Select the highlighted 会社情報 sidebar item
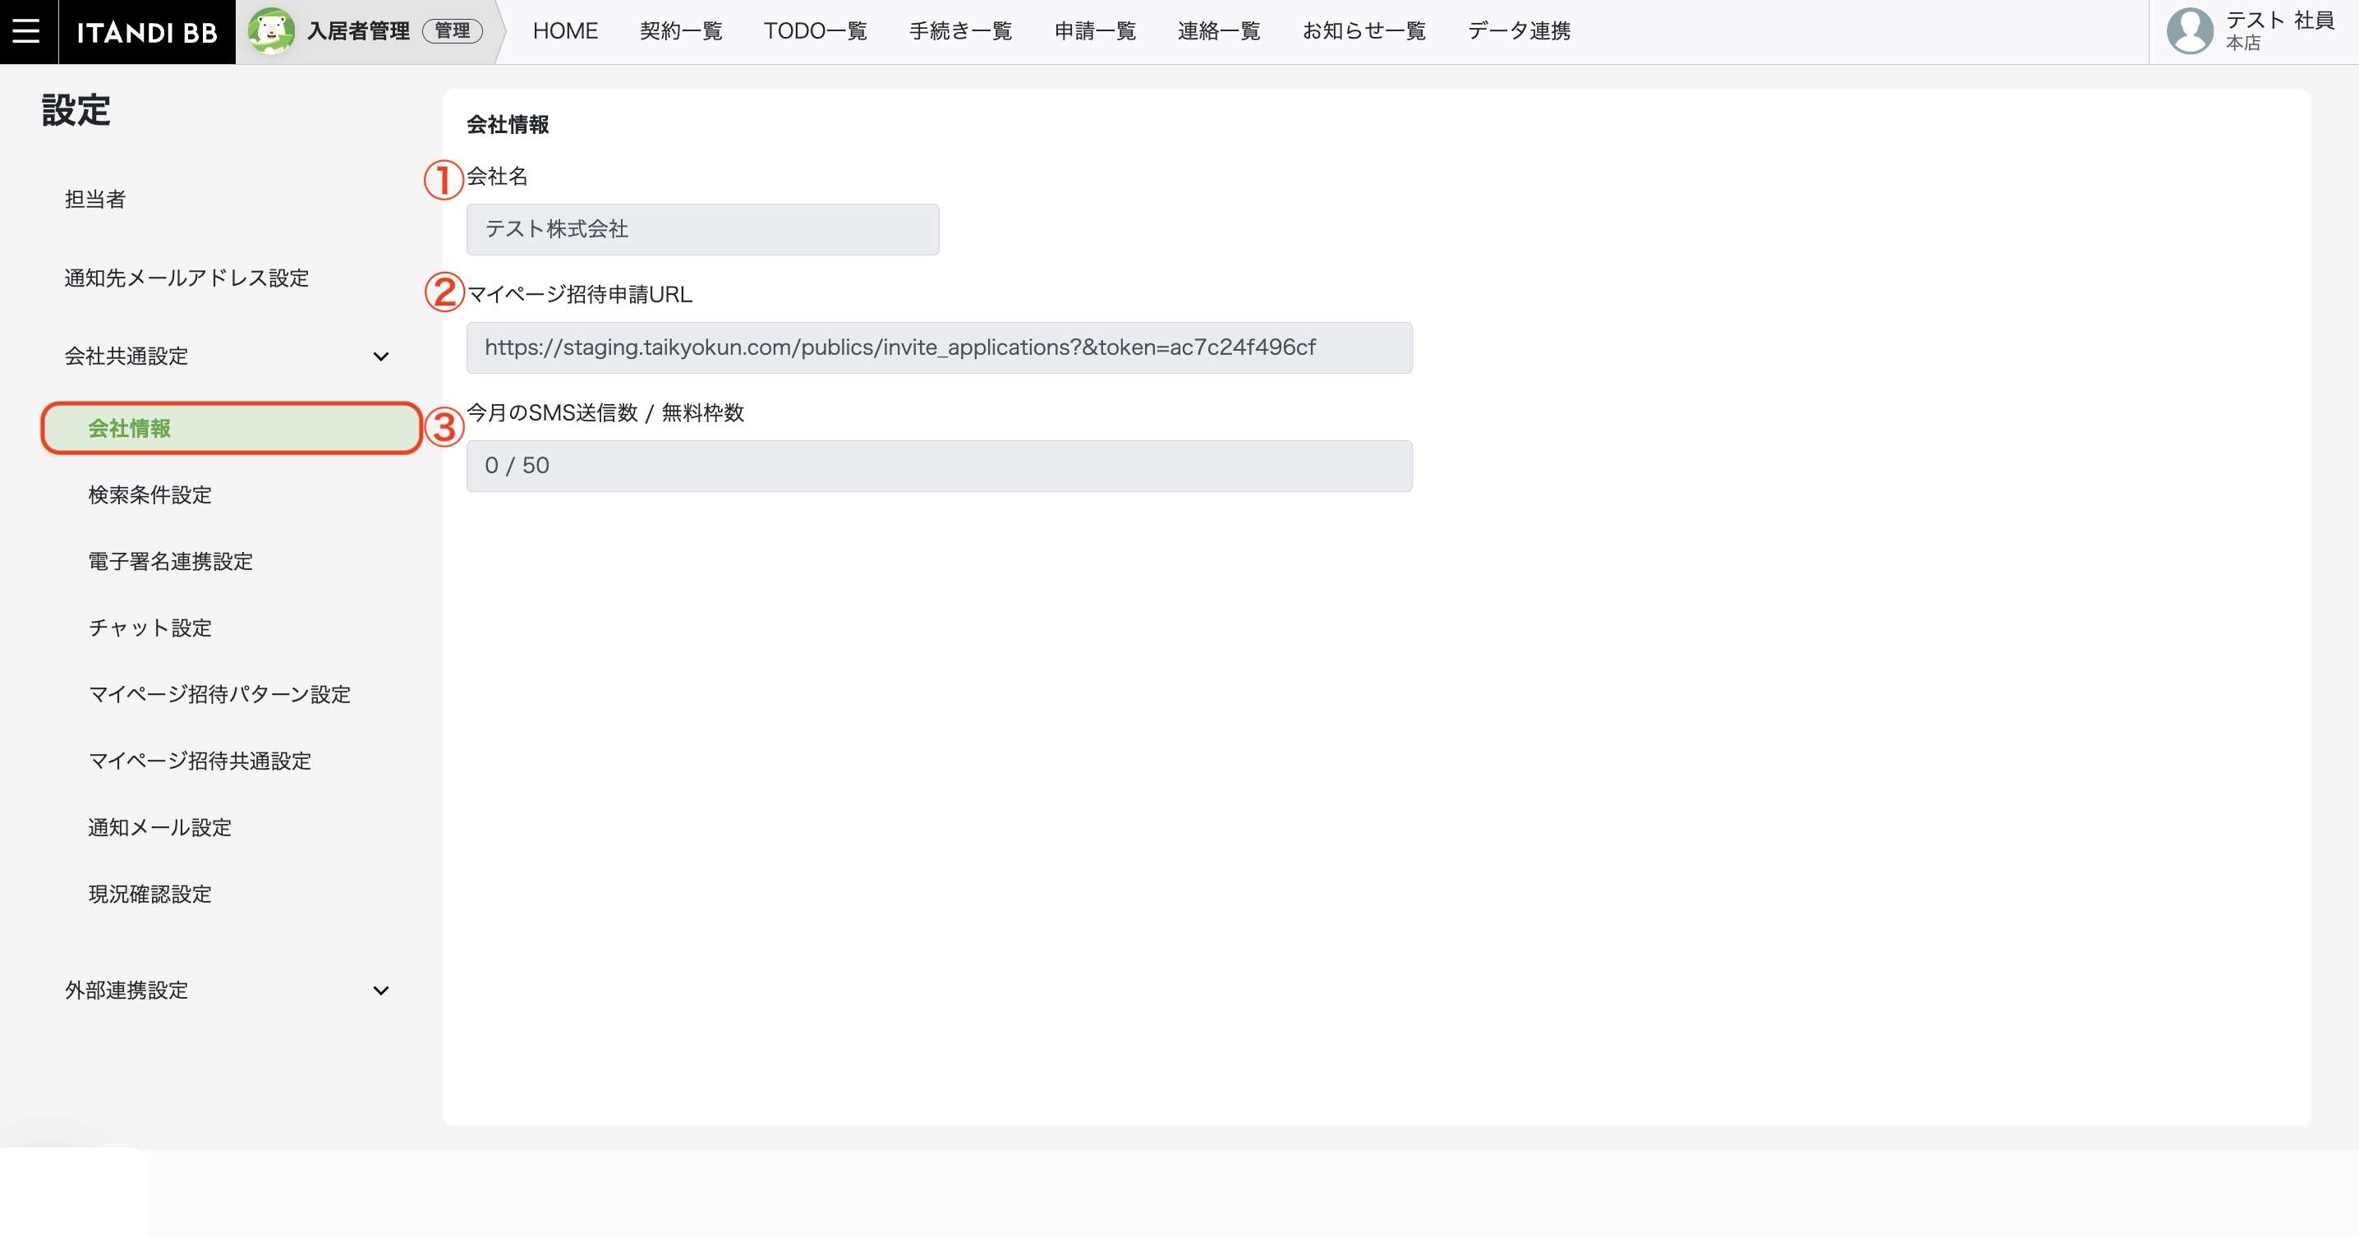 [x=232, y=428]
